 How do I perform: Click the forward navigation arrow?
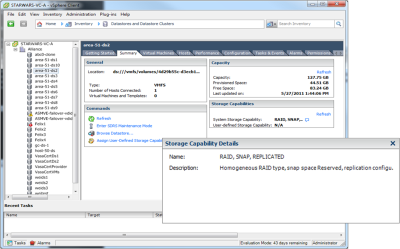pos(23,24)
